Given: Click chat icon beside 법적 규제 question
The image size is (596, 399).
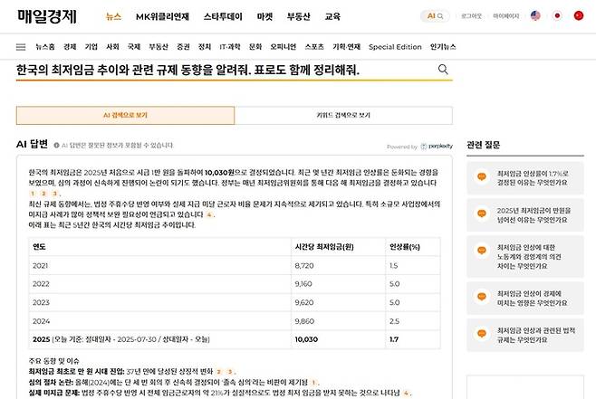Looking at the screenshot, I should point(482,334).
